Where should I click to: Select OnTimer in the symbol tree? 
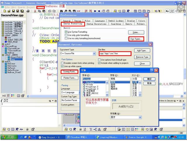click(x=11, y=64)
